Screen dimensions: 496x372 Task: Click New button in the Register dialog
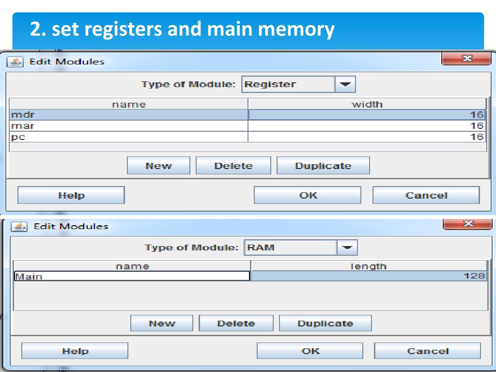(x=158, y=166)
